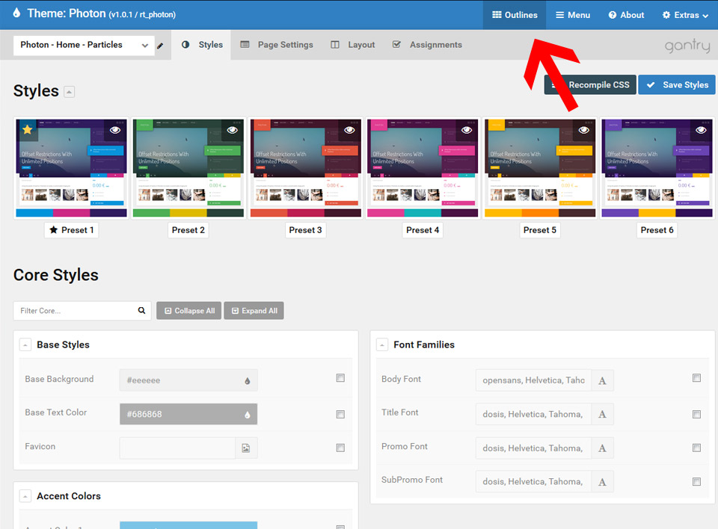Preview Preset 4 with its eye icon
Image resolution: width=718 pixels, height=529 pixels.
pos(467,130)
